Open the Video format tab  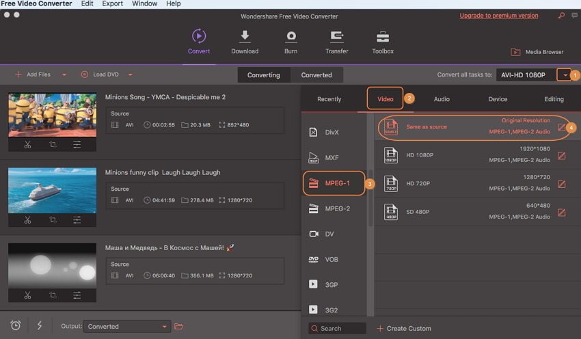[386, 99]
